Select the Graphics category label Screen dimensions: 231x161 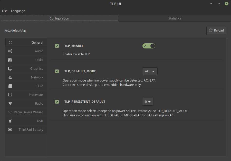pos(36,69)
